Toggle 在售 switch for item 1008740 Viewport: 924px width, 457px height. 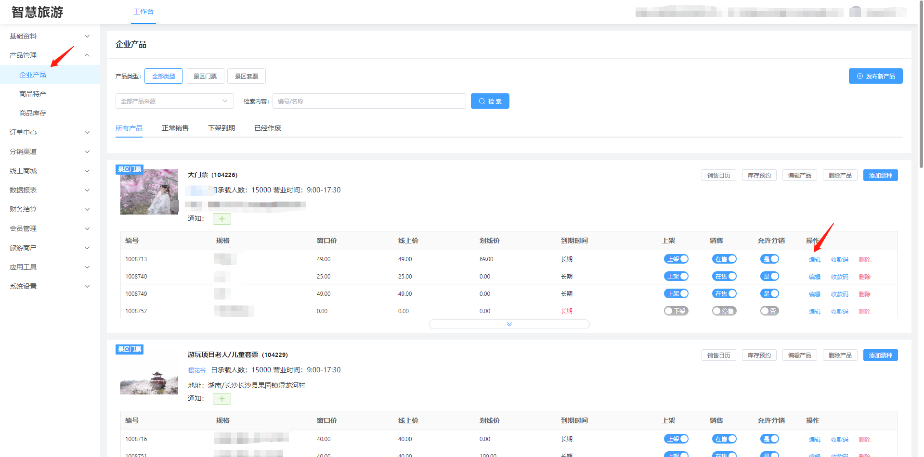point(724,277)
